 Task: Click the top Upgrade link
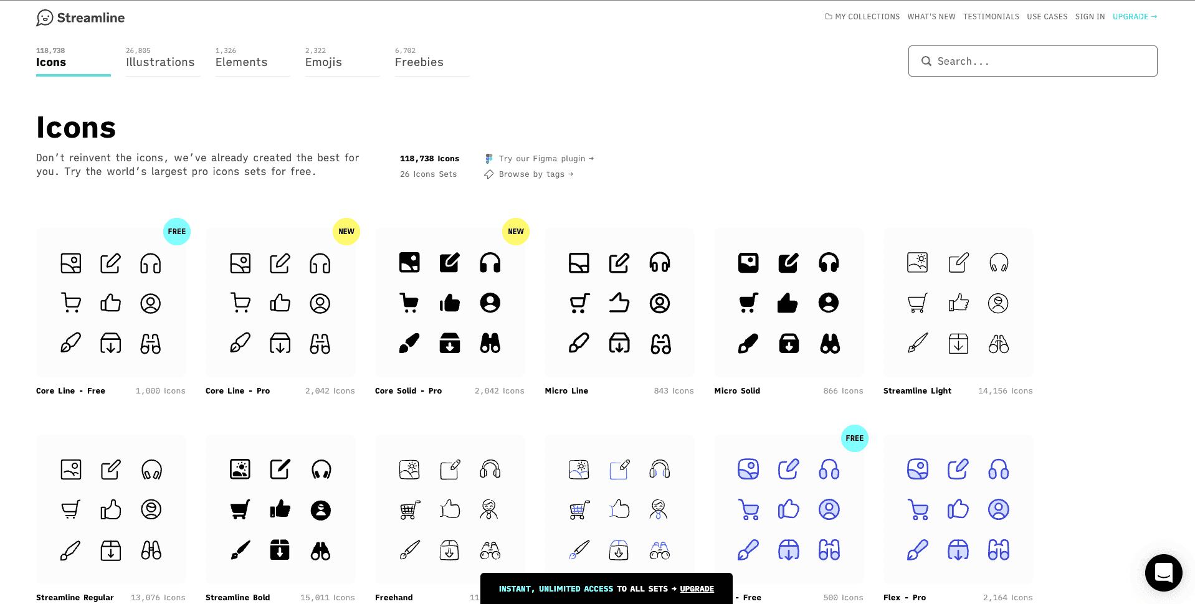tap(1135, 17)
